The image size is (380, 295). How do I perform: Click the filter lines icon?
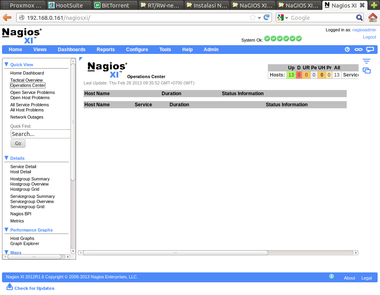(367, 61)
